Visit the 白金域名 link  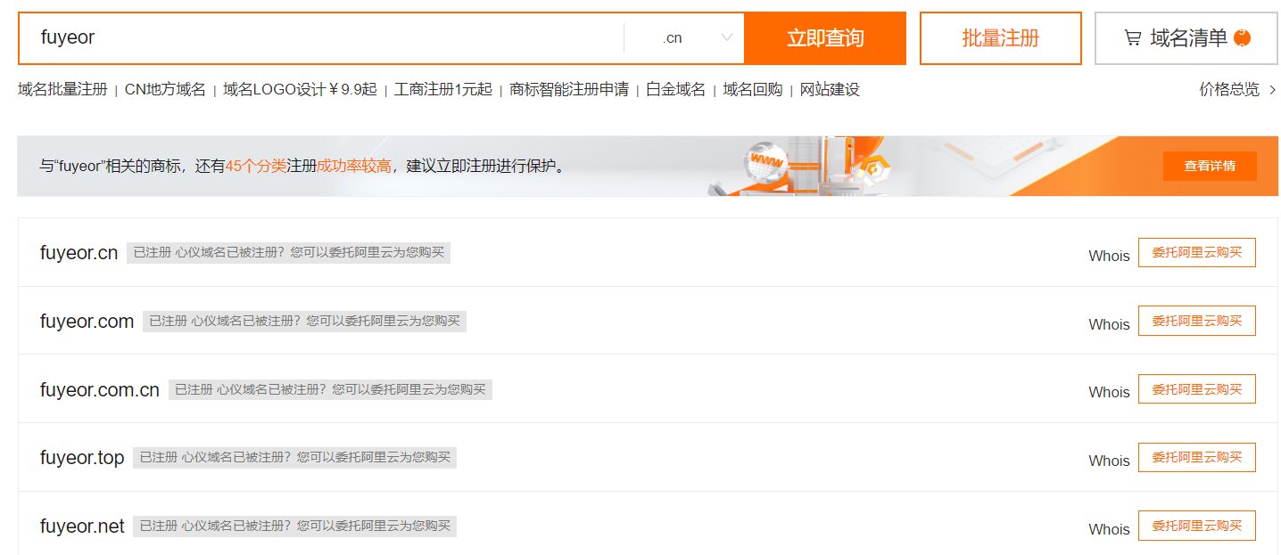click(x=675, y=90)
